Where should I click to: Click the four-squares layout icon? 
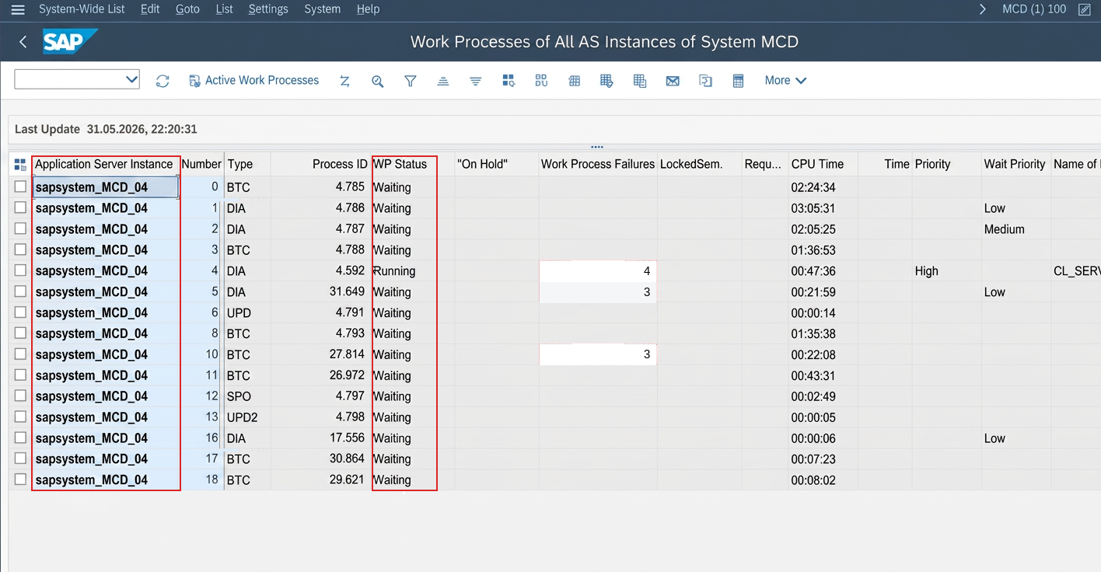(x=541, y=81)
